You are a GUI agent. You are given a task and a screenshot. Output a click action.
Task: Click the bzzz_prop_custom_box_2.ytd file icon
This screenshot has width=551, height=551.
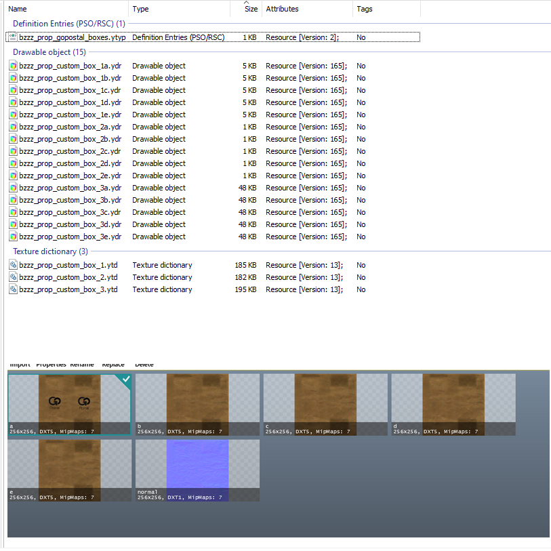(13, 277)
